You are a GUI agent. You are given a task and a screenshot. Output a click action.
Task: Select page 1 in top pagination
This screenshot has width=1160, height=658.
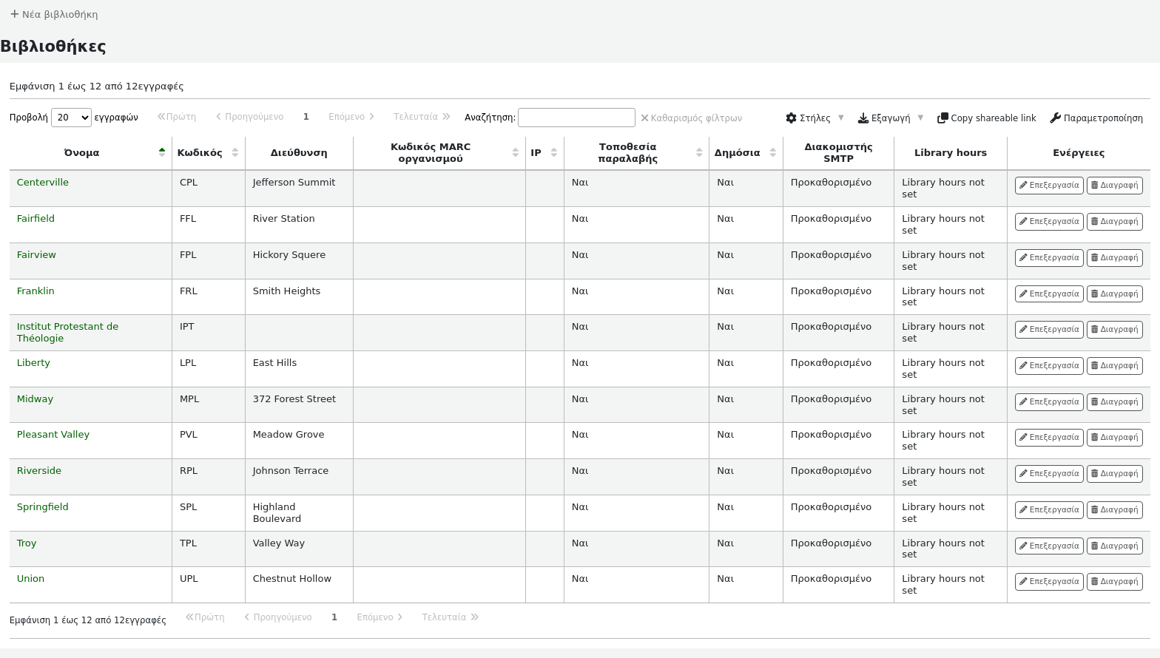pos(306,117)
